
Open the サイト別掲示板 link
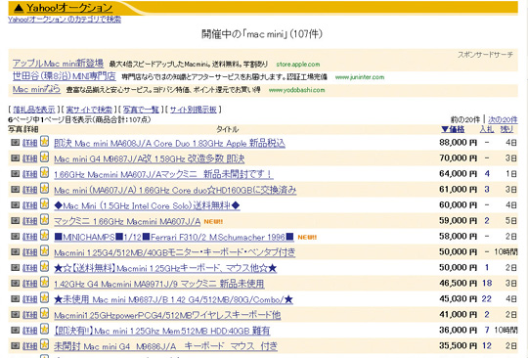(x=194, y=110)
